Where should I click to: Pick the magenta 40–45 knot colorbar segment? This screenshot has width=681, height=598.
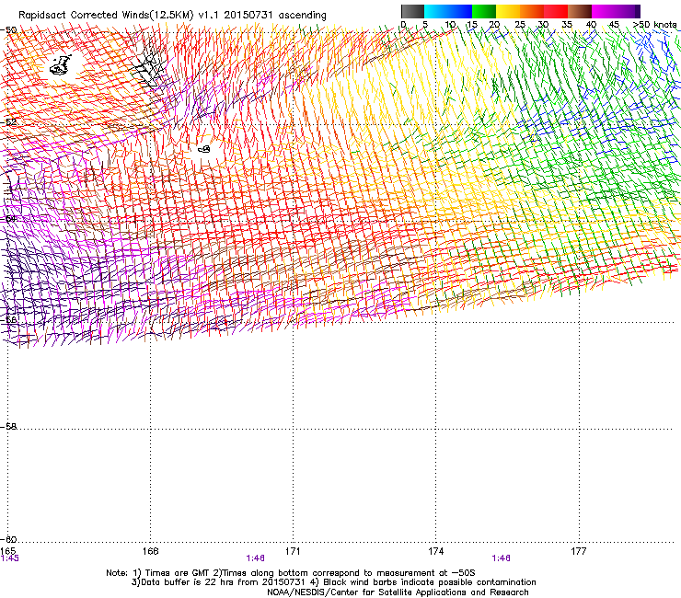(x=604, y=11)
